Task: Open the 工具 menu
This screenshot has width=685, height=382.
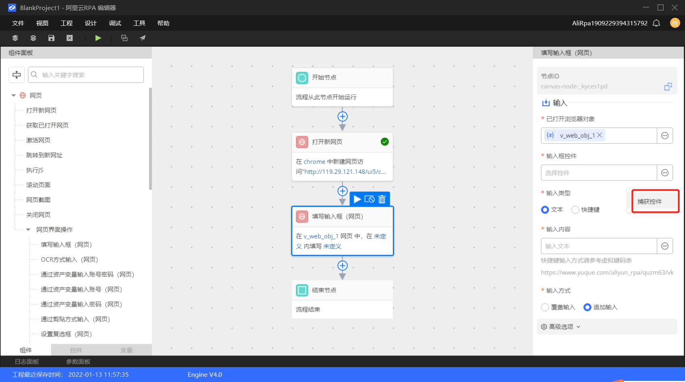Action: pos(139,23)
